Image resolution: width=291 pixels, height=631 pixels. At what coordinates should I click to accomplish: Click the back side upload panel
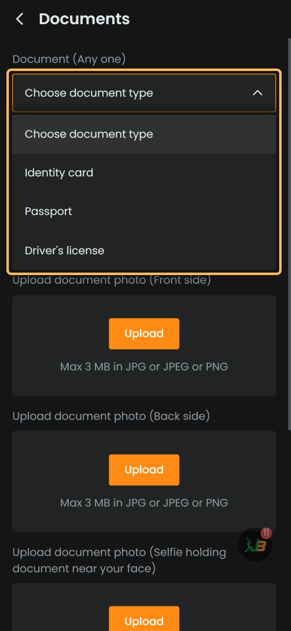tap(144, 482)
